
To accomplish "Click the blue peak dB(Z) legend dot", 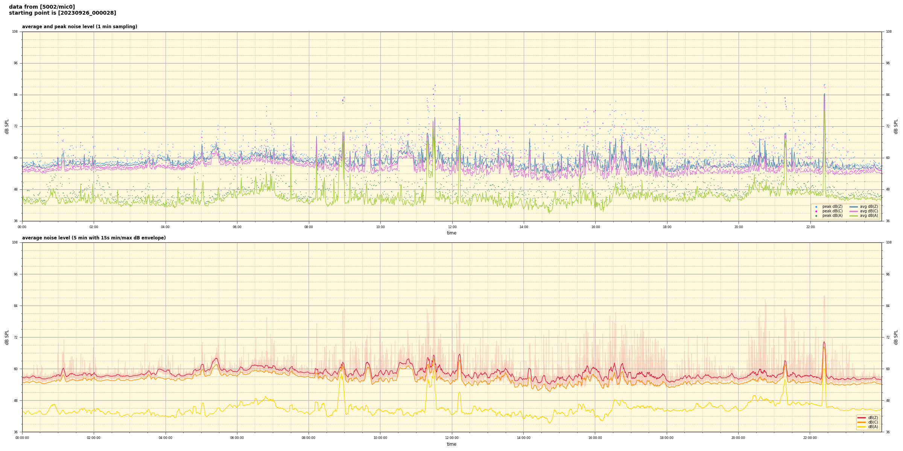I will point(816,207).
